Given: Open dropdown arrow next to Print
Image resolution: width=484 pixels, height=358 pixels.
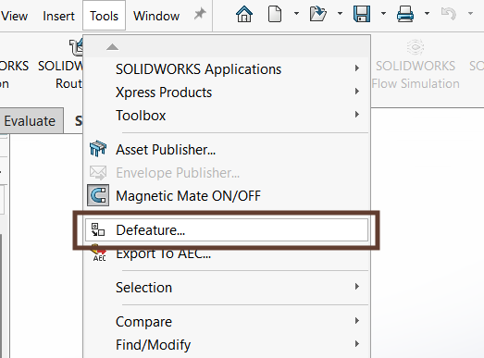Looking at the screenshot, I should coord(427,14).
